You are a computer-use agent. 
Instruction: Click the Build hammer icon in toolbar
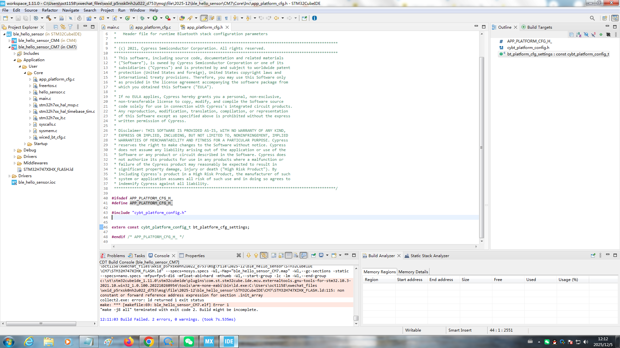(x=48, y=18)
